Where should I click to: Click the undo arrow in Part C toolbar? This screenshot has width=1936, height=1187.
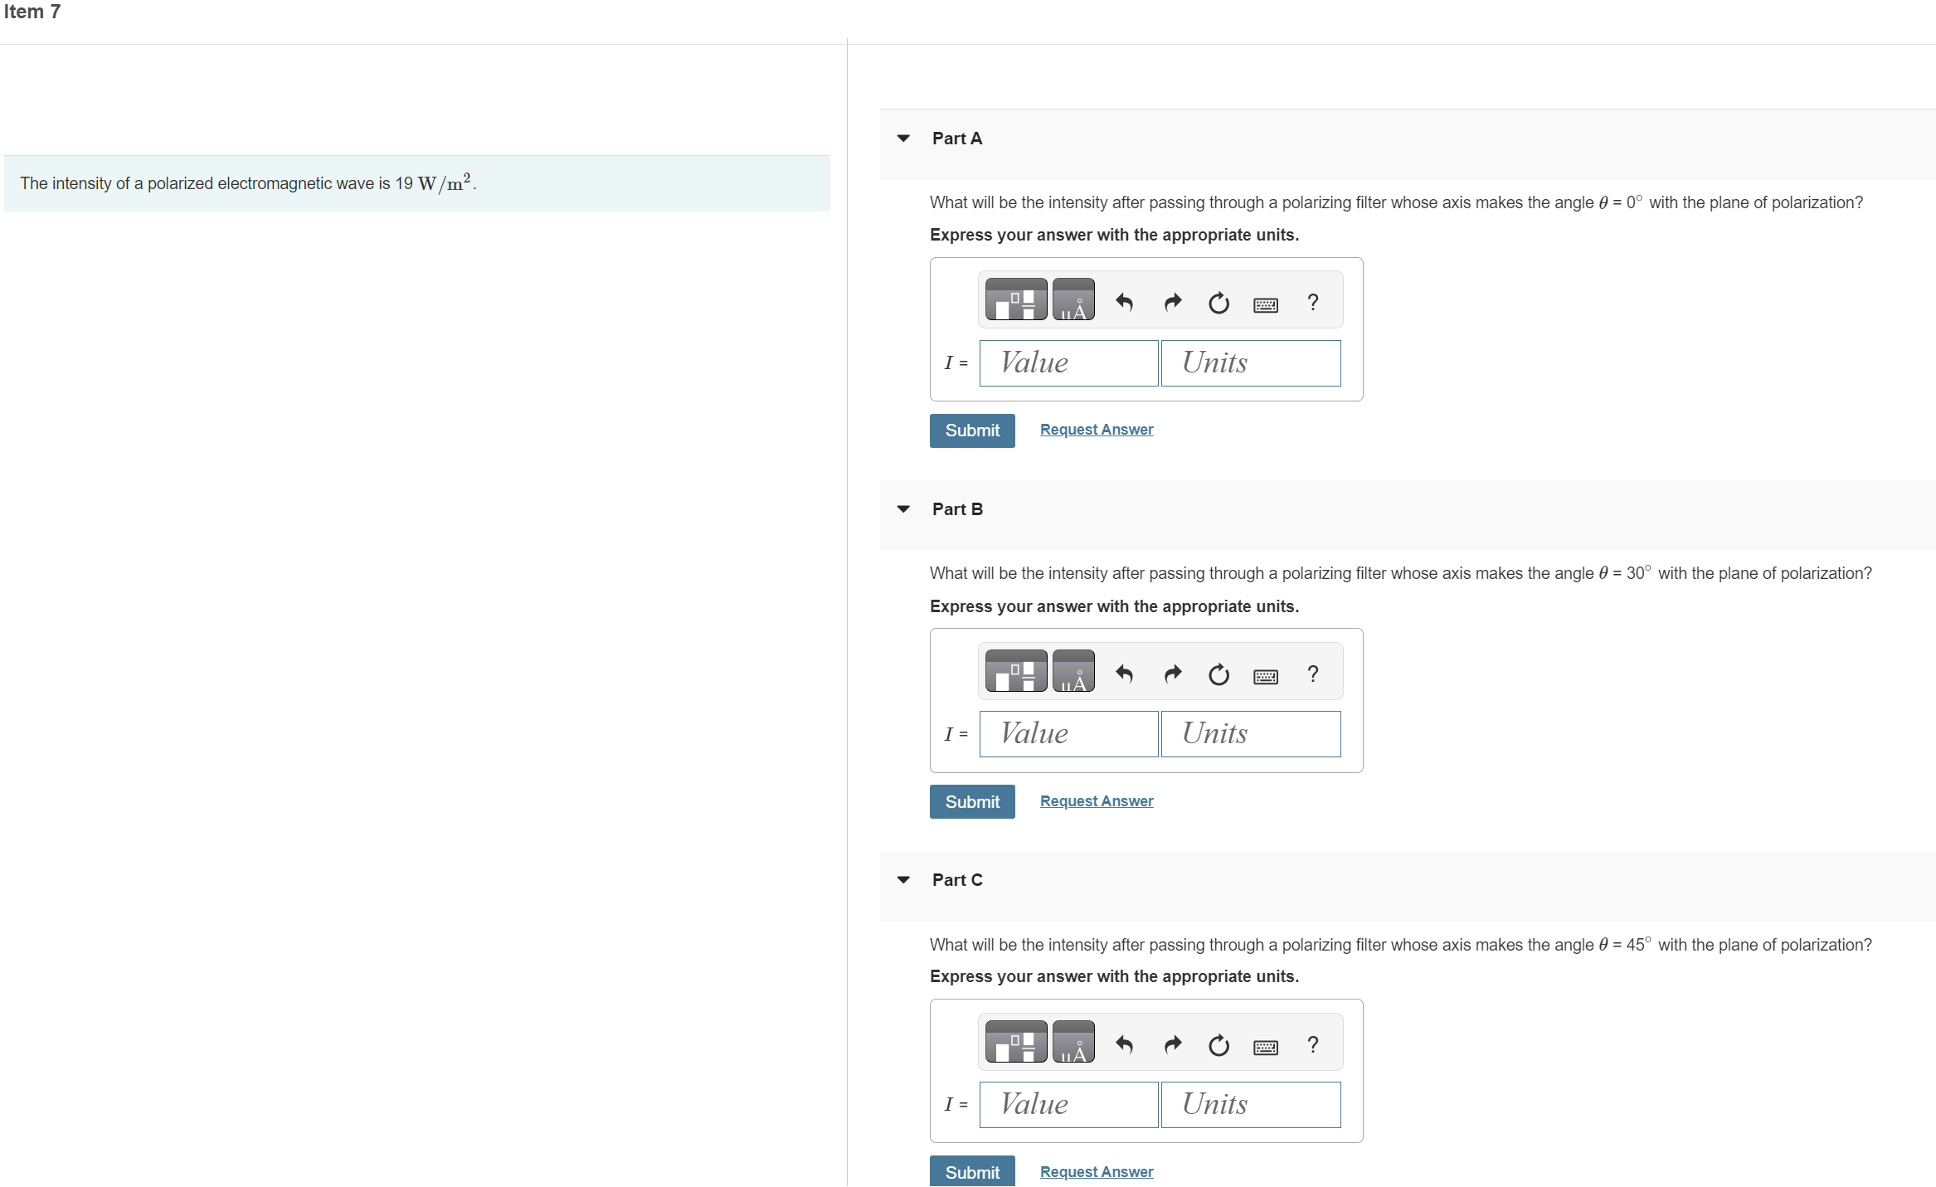coord(1124,1044)
